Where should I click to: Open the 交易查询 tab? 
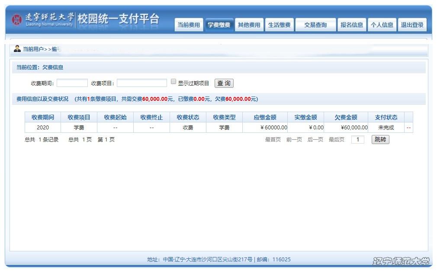[x=315, y=25]
